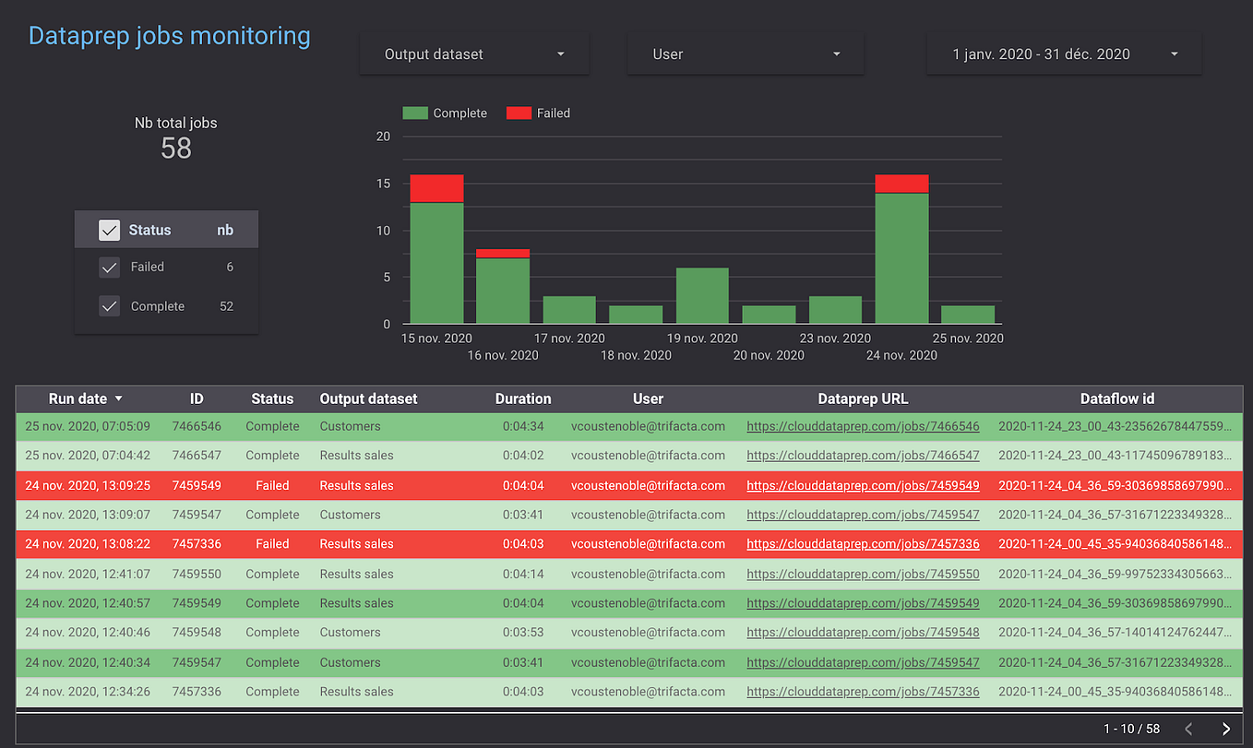1253x748 pixels.
Task: Uncheck the Failed status checkbox
Action: click(109, 267)
